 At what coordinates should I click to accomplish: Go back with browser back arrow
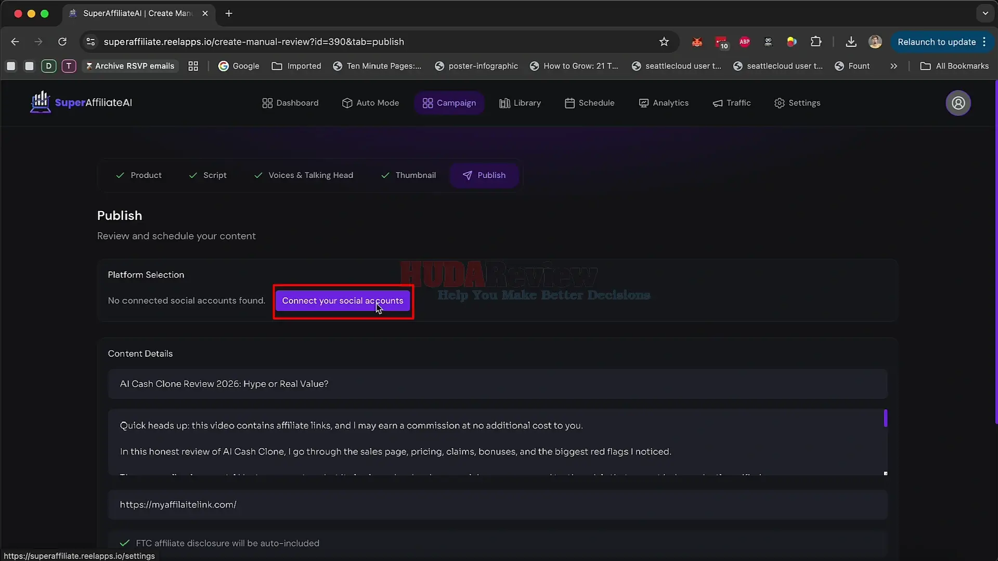pos(15,42)
